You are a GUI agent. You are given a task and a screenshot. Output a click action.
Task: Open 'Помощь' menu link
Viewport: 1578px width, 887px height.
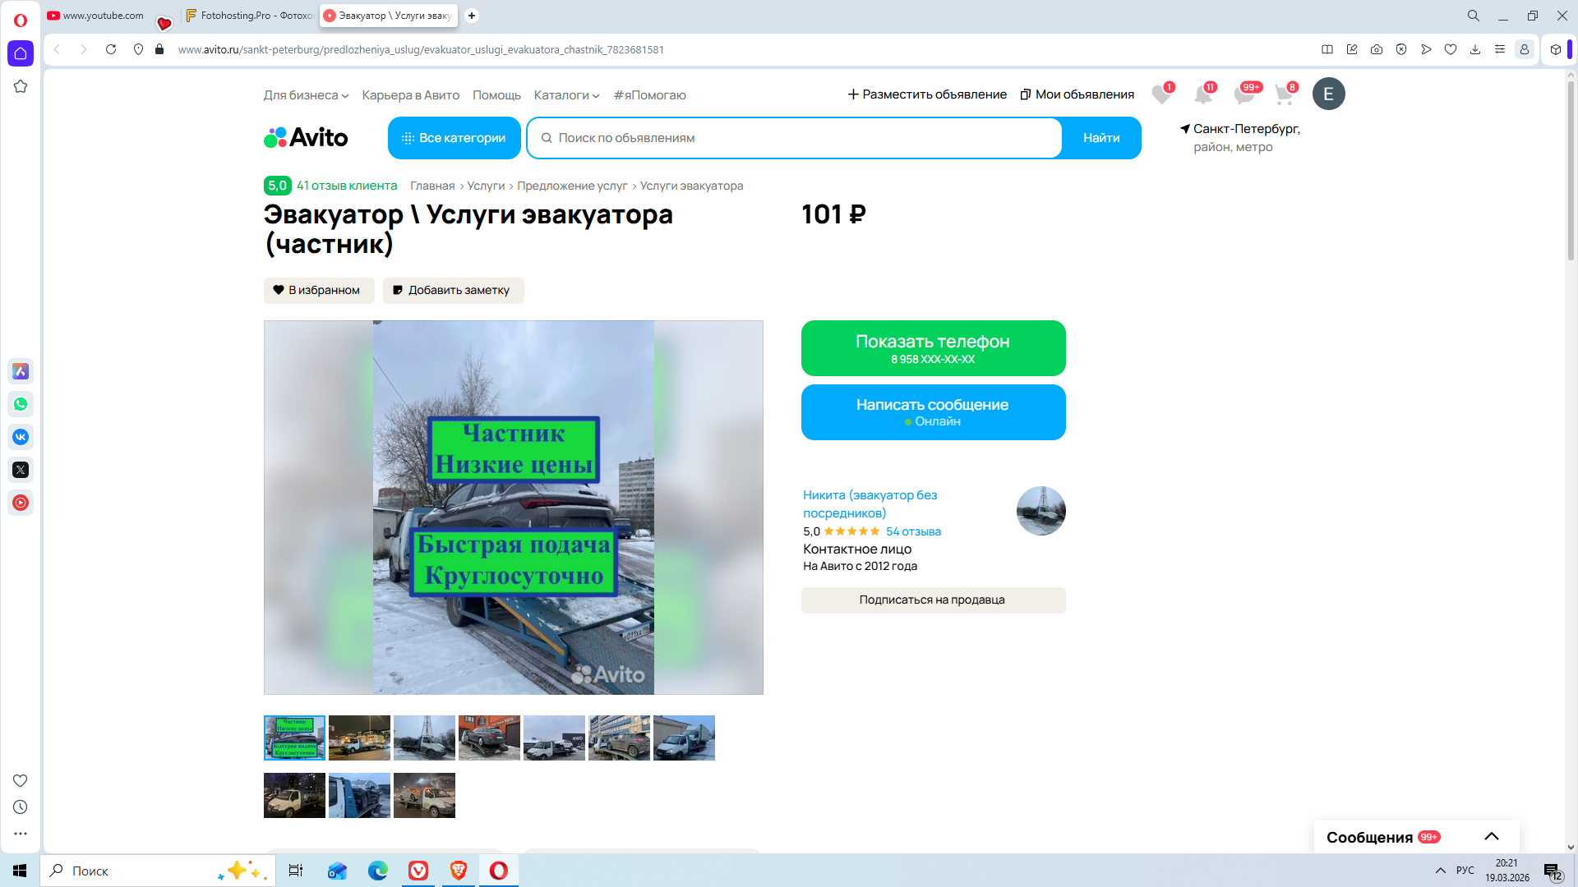(496, 95)
